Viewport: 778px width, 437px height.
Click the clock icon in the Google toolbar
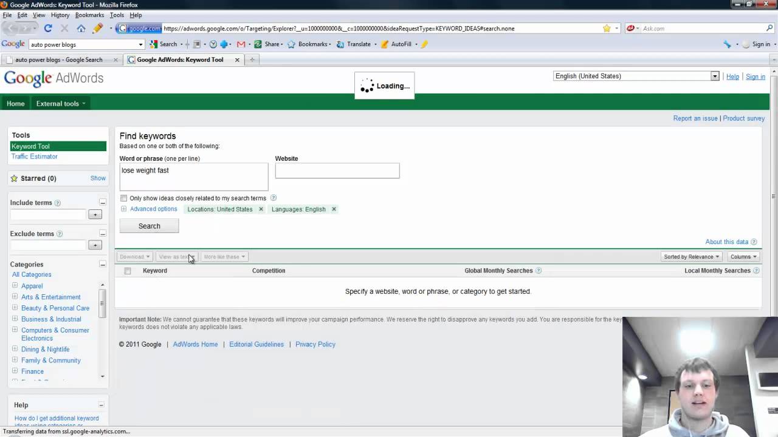(x=213, y=44)
